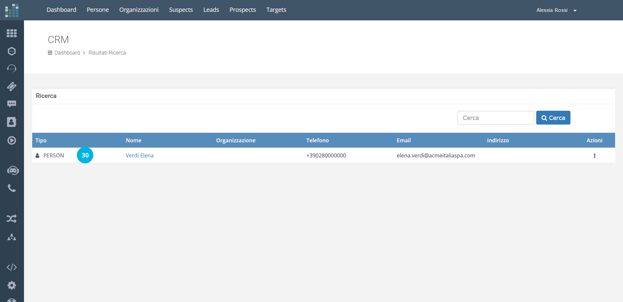Open the phone icon in sidebar
623x302 pixels.
coord(12,188)
